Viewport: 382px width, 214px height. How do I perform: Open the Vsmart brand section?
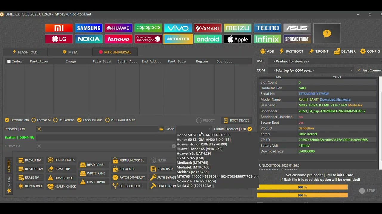[x=208, y=28]
